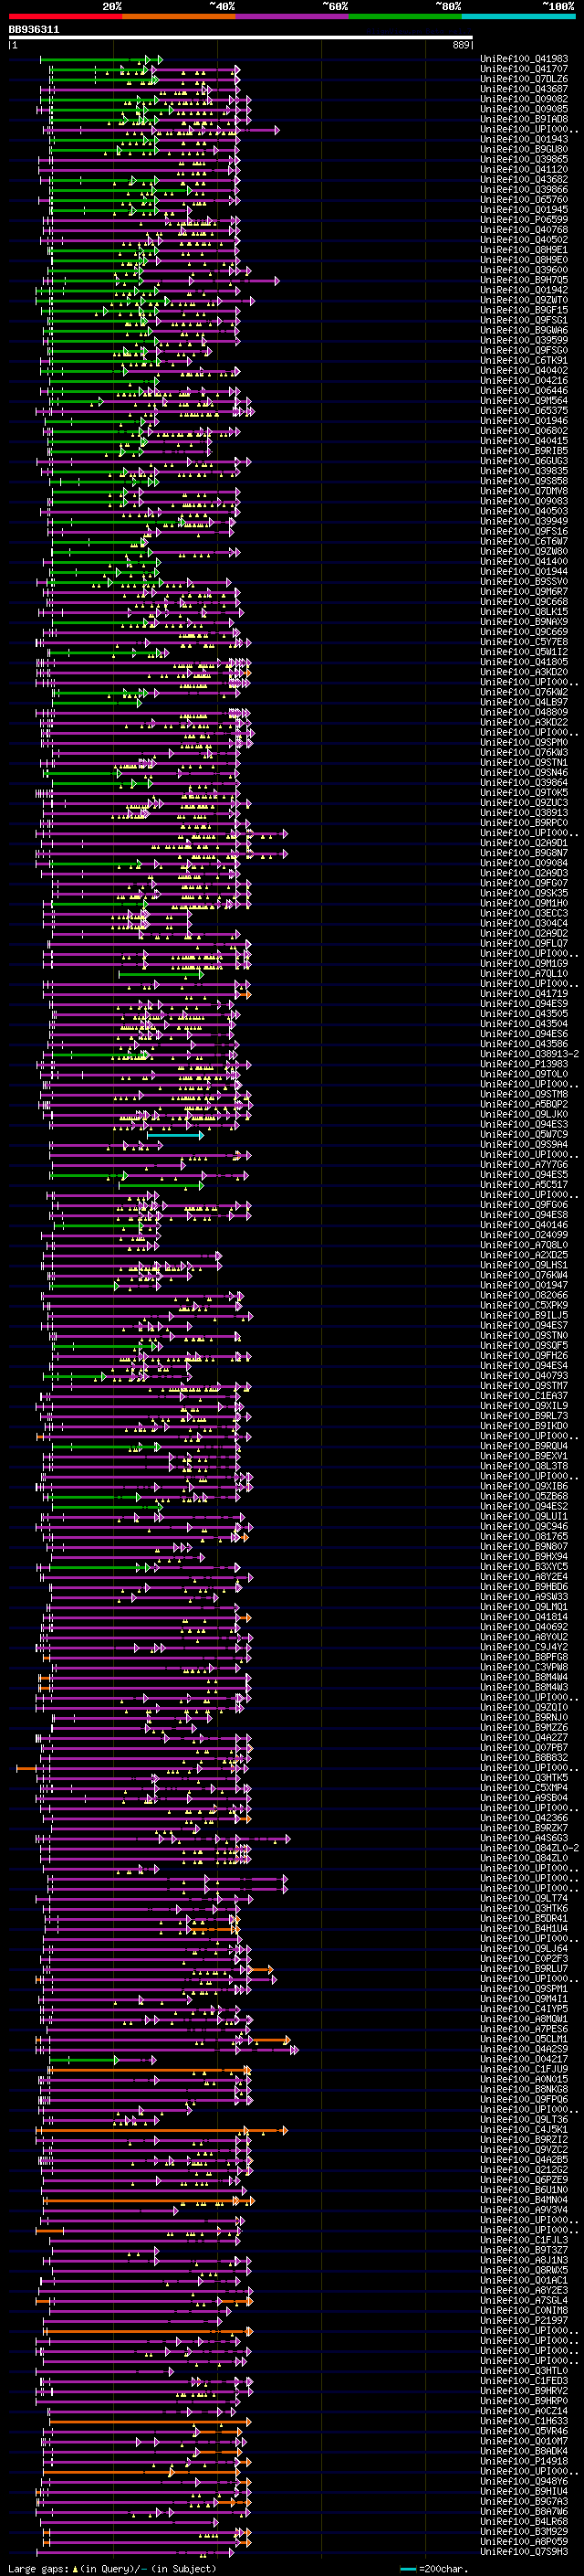Select hit UniRef100_Q5W7C9
This screenshot has height=2576, width=584.
click(524, 1135)
